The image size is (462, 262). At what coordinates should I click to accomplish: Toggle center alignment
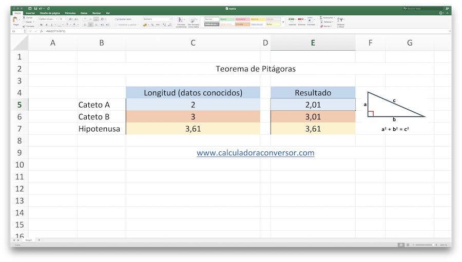[90, 25]
